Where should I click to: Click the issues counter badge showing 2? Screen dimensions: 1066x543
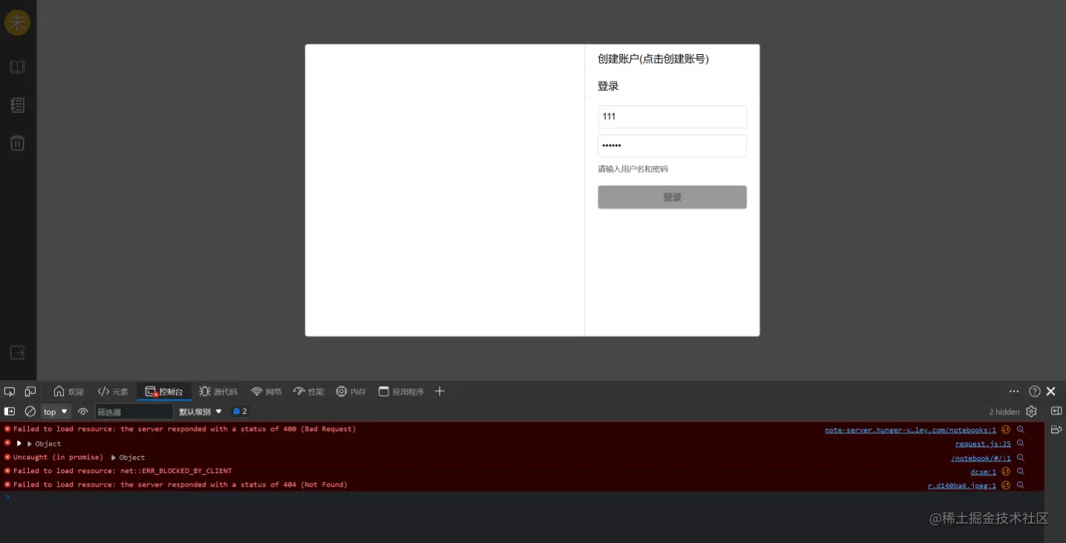[x=240, y=412]
